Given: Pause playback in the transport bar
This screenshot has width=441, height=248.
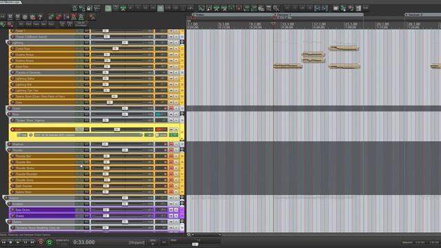Looking at the screenshot, I should click(x=25, y=242).
